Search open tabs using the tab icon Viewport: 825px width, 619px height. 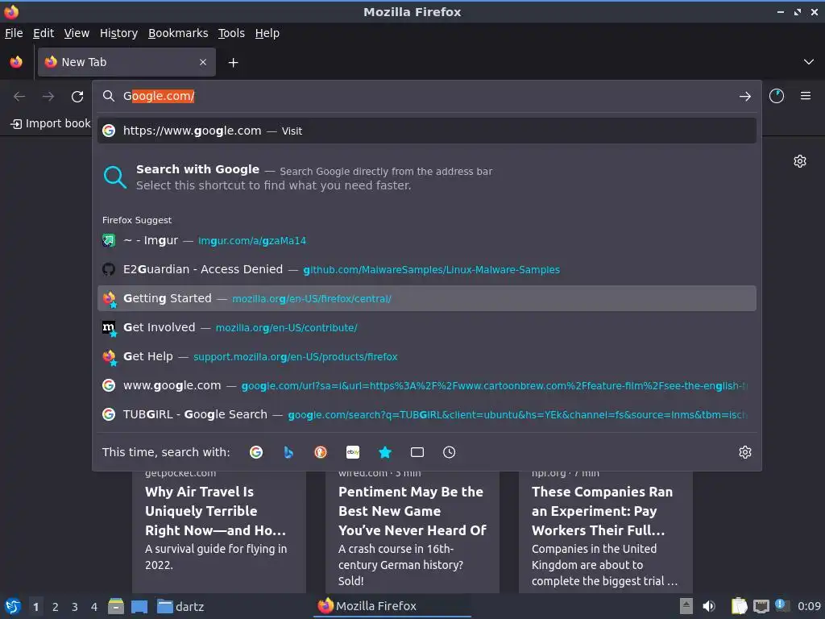tap(417, 452)
